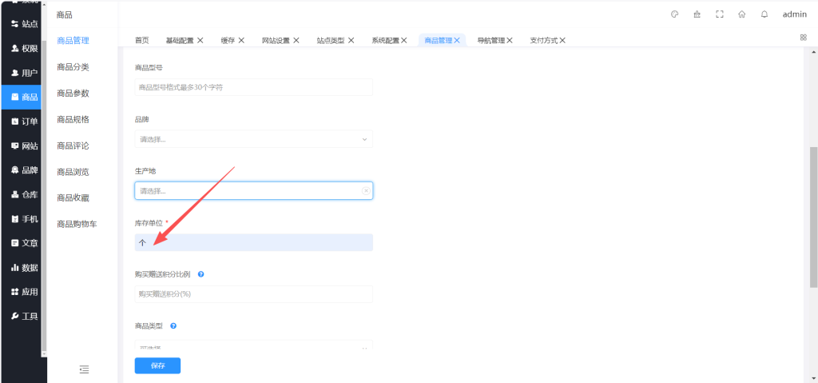Close the 网站设置 tab
818x383 pixels.
pyautogui.click(x=296, y=40)
